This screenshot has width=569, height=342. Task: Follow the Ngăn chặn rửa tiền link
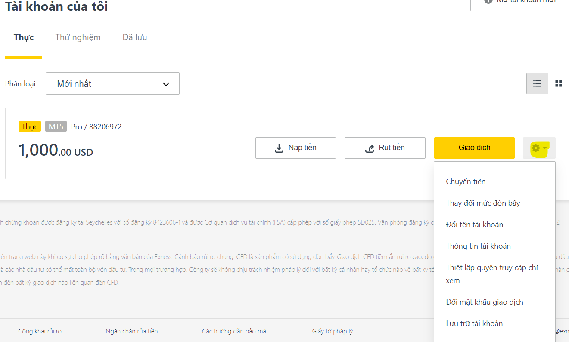click(x=131, y=331)
